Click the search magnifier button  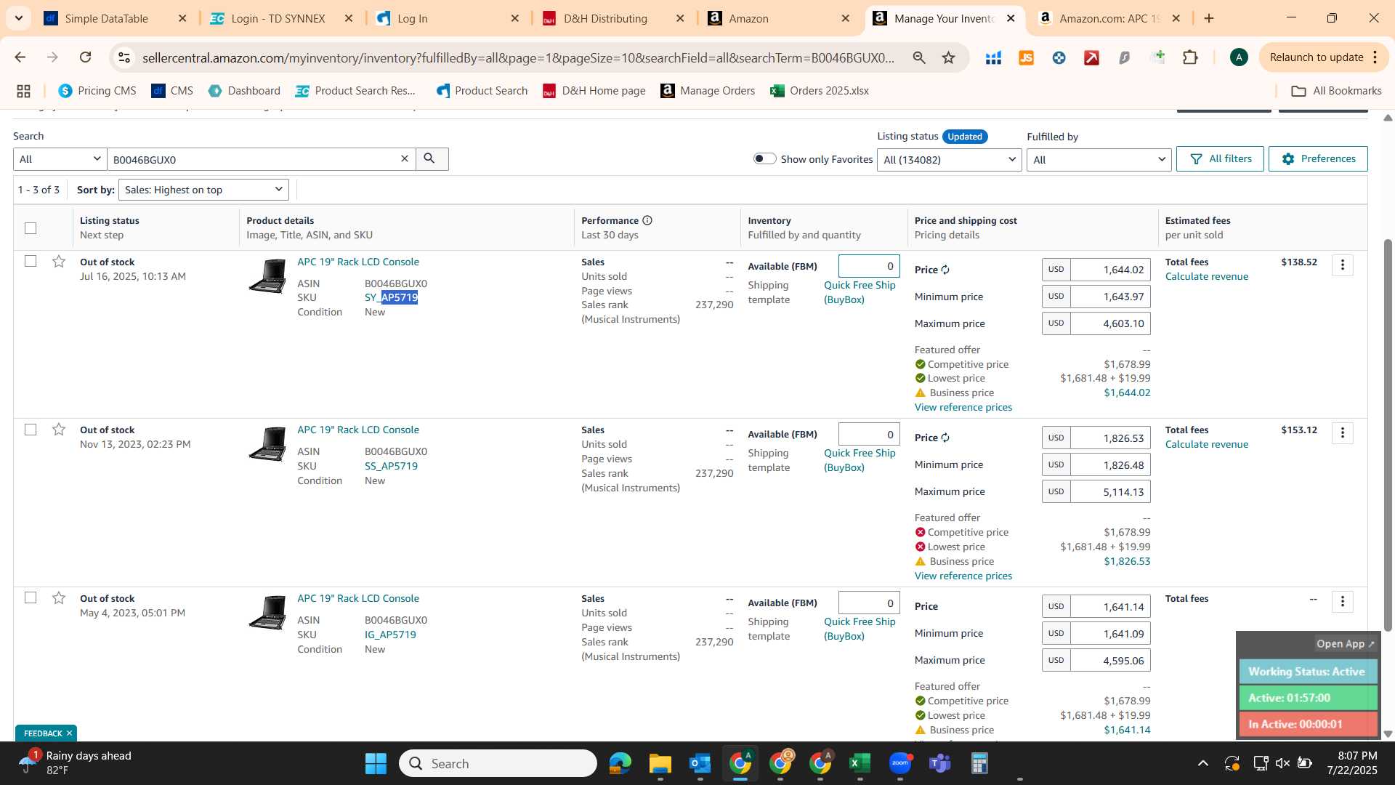coord(431,158)
